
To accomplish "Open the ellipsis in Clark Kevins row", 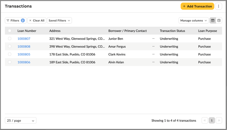I will (x=153, y=54).
